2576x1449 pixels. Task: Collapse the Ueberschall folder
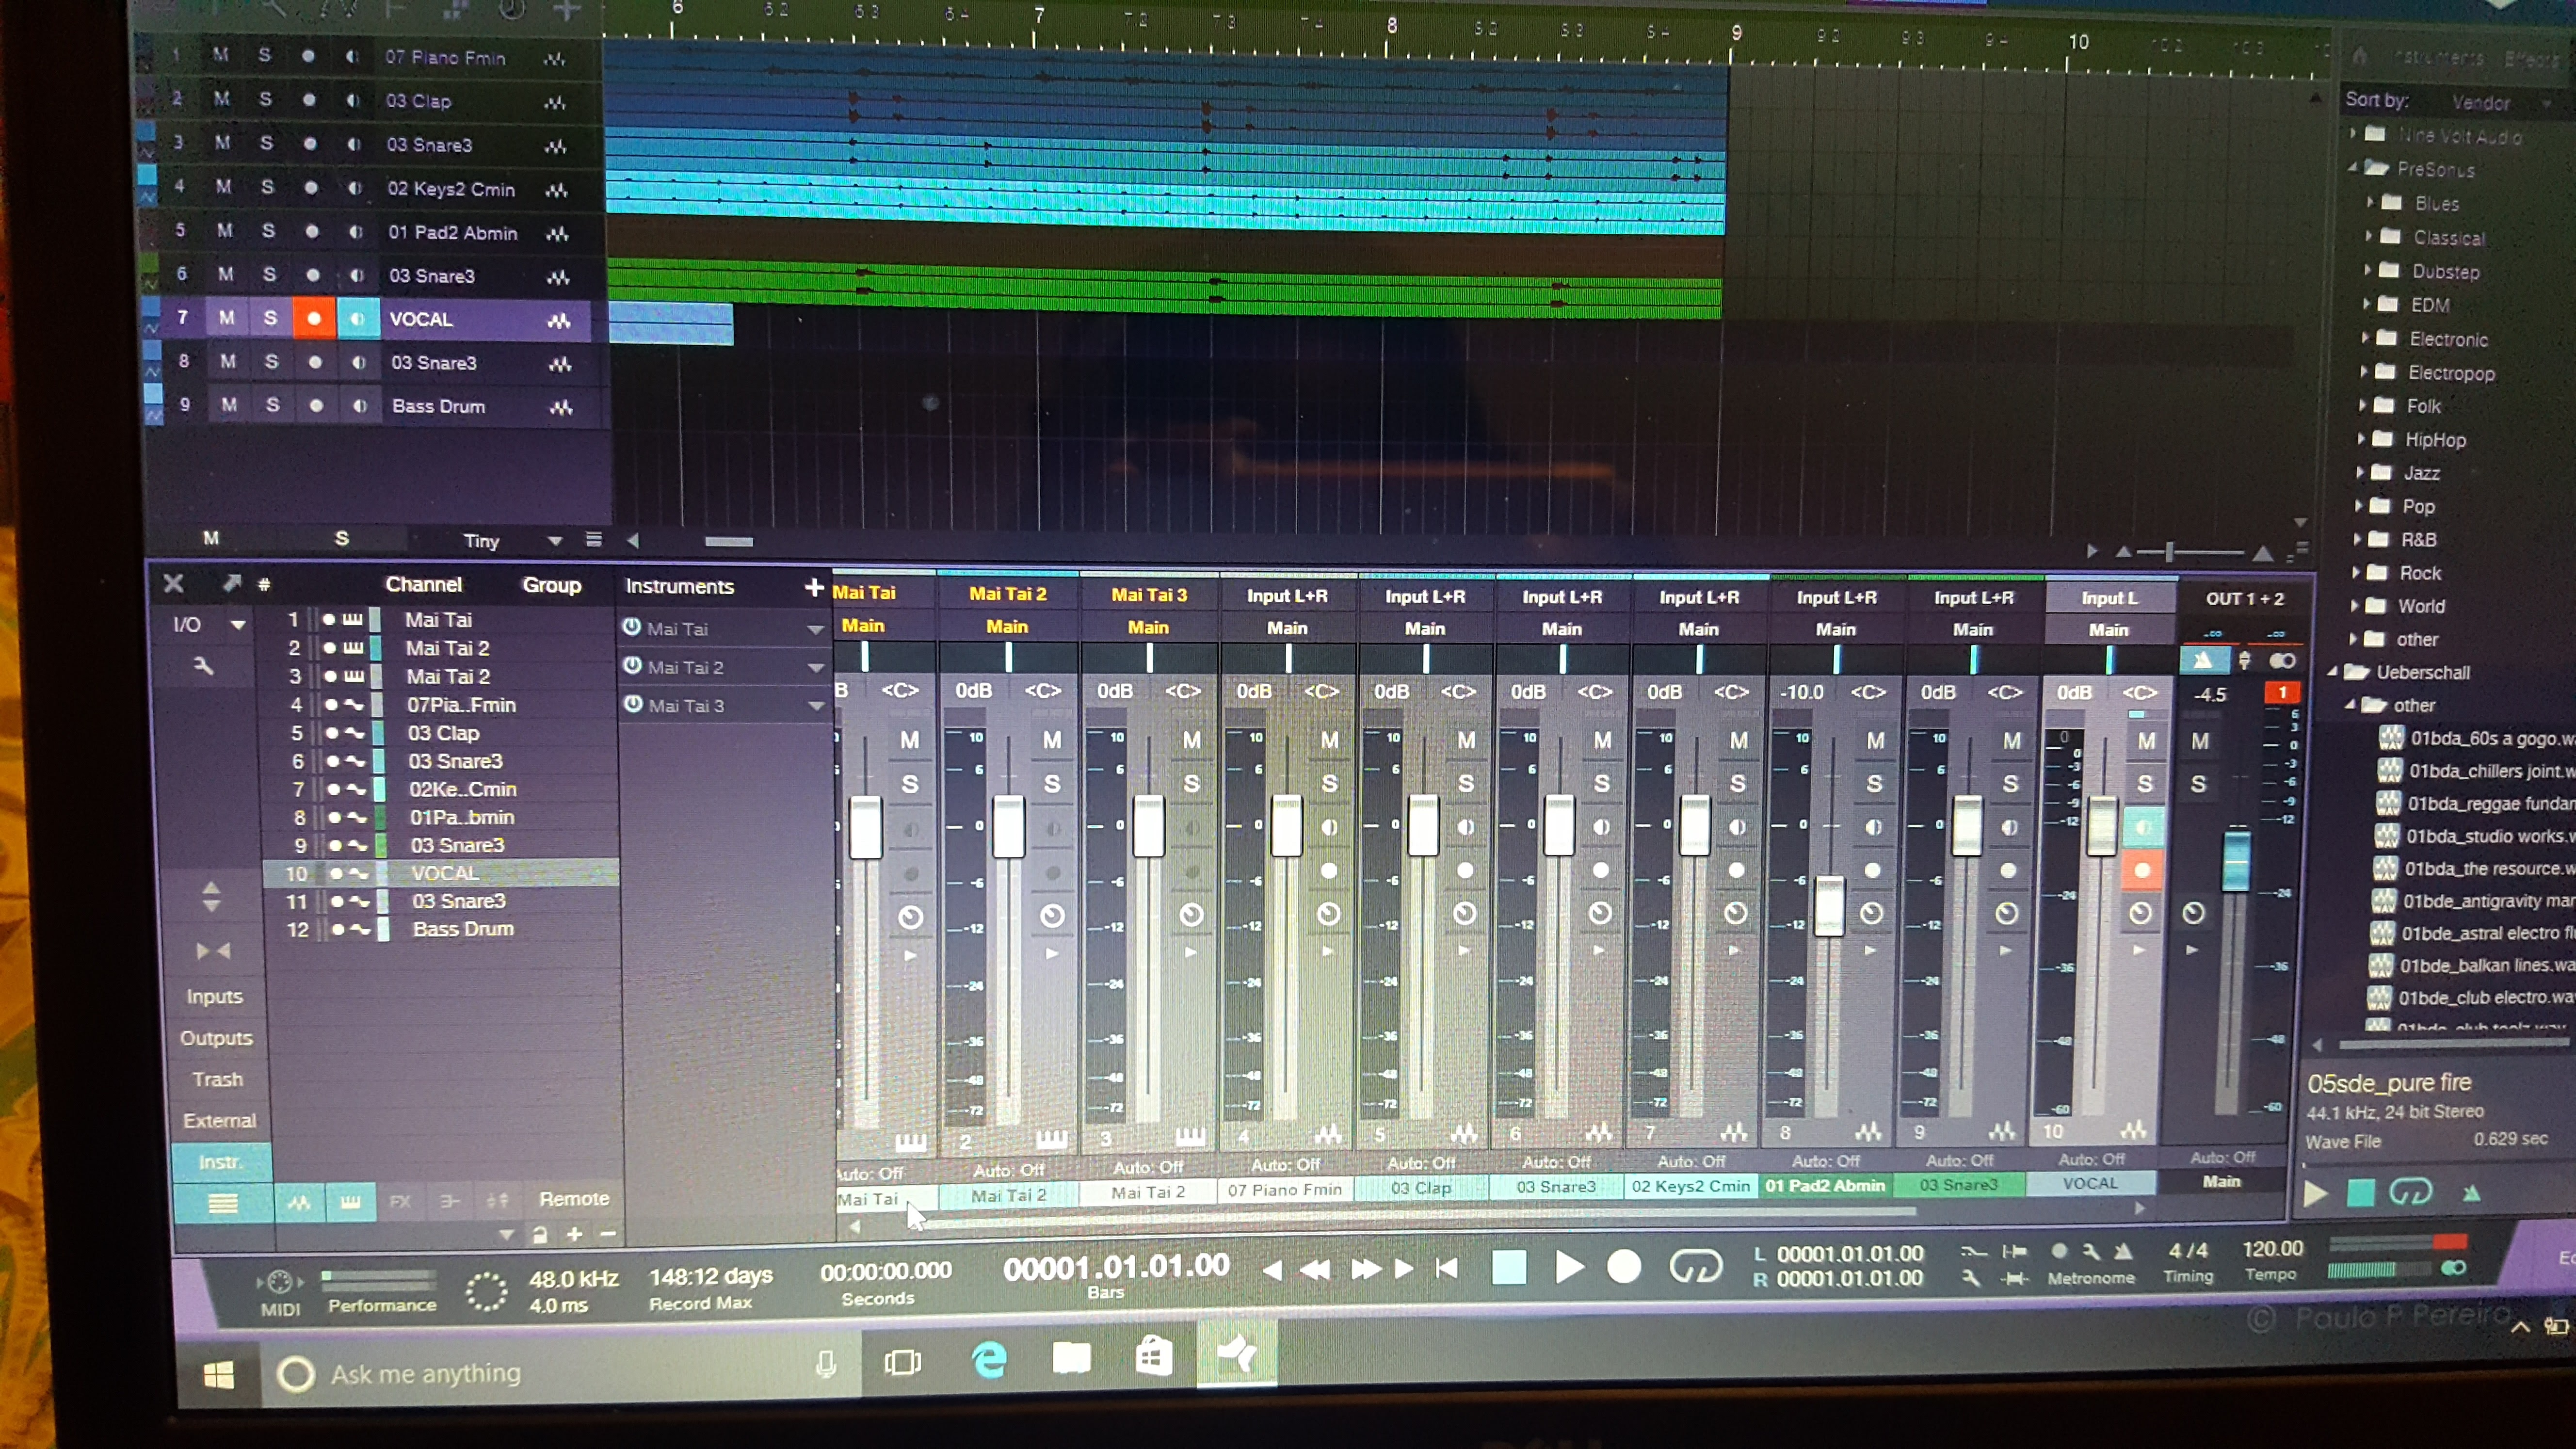tap(2333, 671)
